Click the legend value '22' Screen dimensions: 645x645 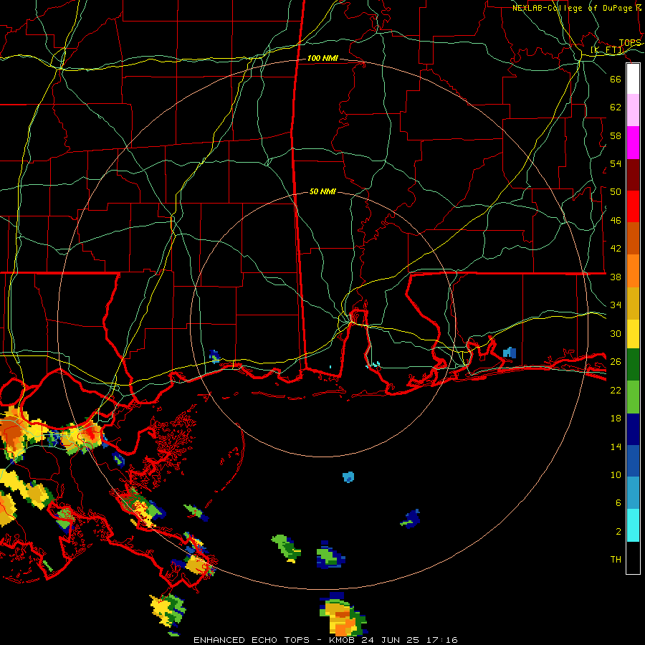pyautogui.click(x=616, y=390)
